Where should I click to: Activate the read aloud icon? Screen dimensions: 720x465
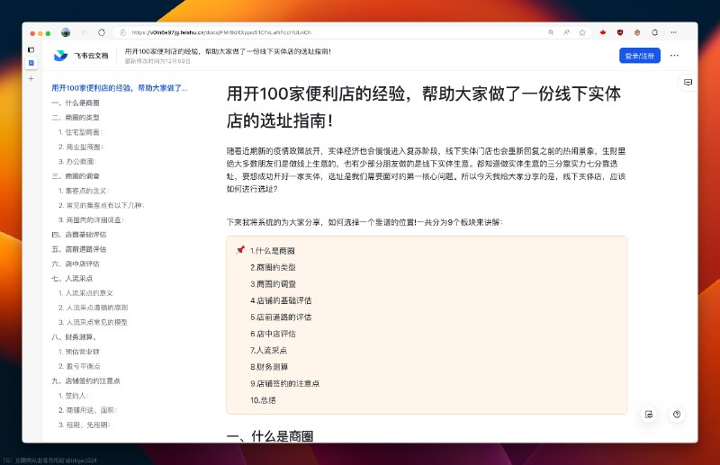tap(567, 32)
